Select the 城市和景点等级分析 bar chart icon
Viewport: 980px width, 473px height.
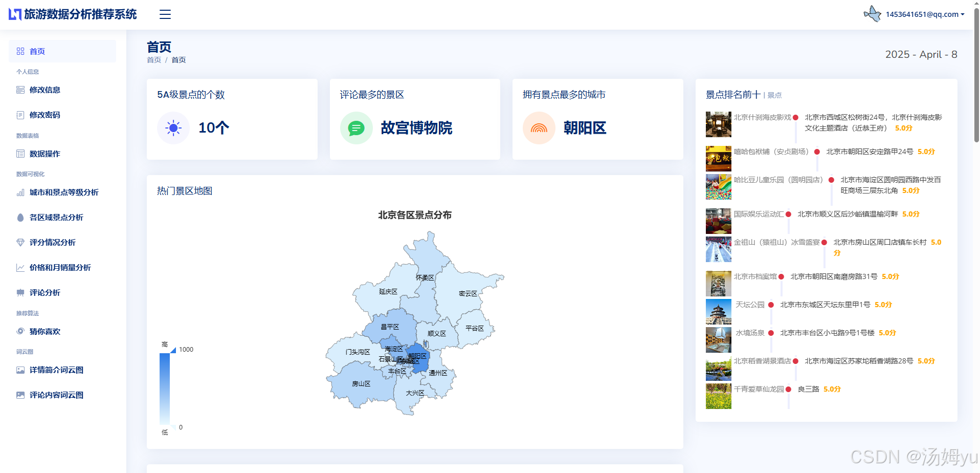click(20, 192)
